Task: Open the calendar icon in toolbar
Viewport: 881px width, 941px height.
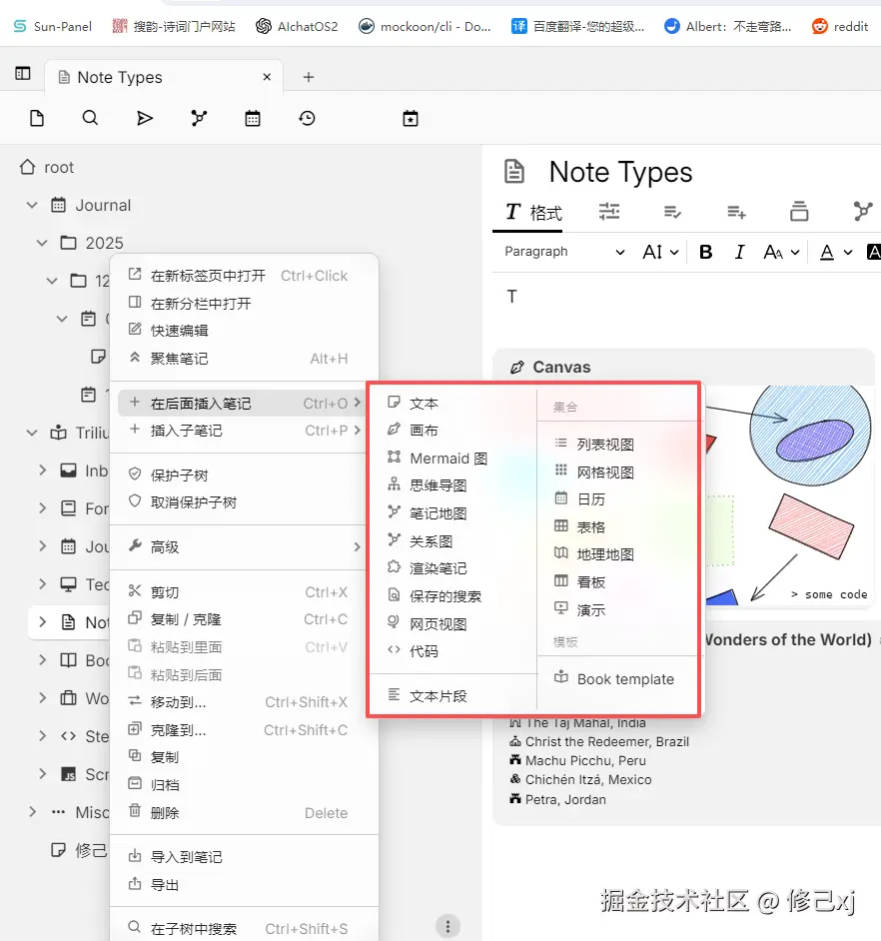Action: click(x=253, y=119)
